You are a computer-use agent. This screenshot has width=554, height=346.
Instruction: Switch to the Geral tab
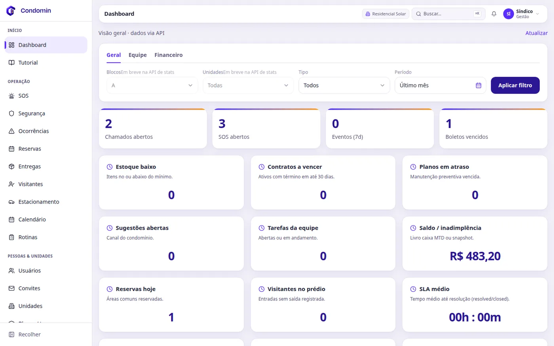(x=114, y=55)
